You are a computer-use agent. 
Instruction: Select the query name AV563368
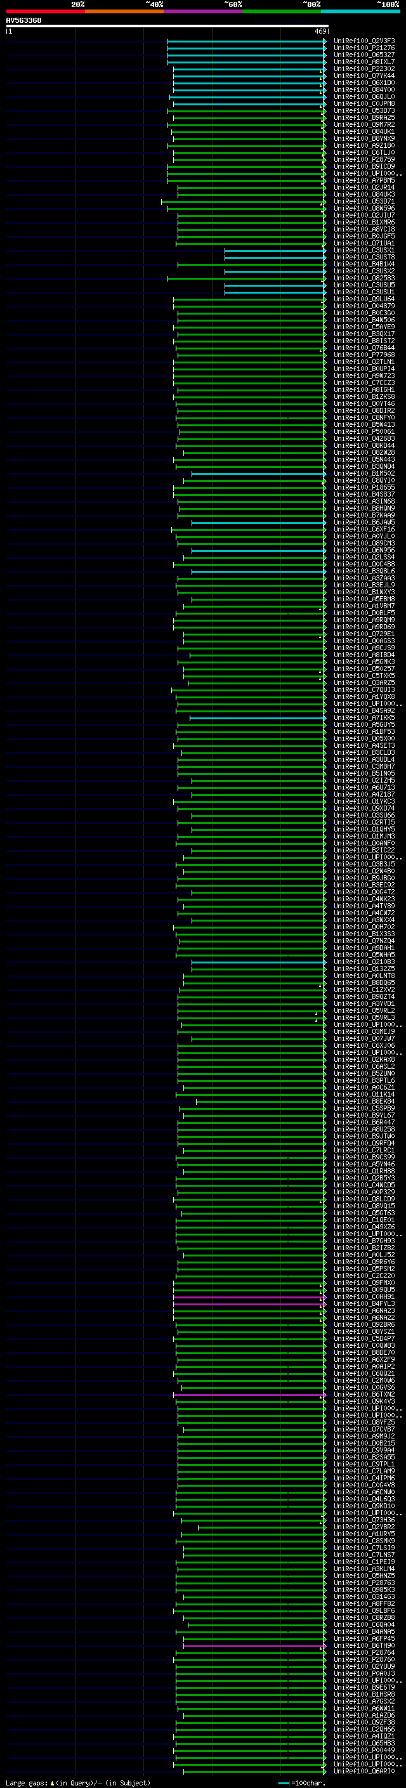[23, 21]
